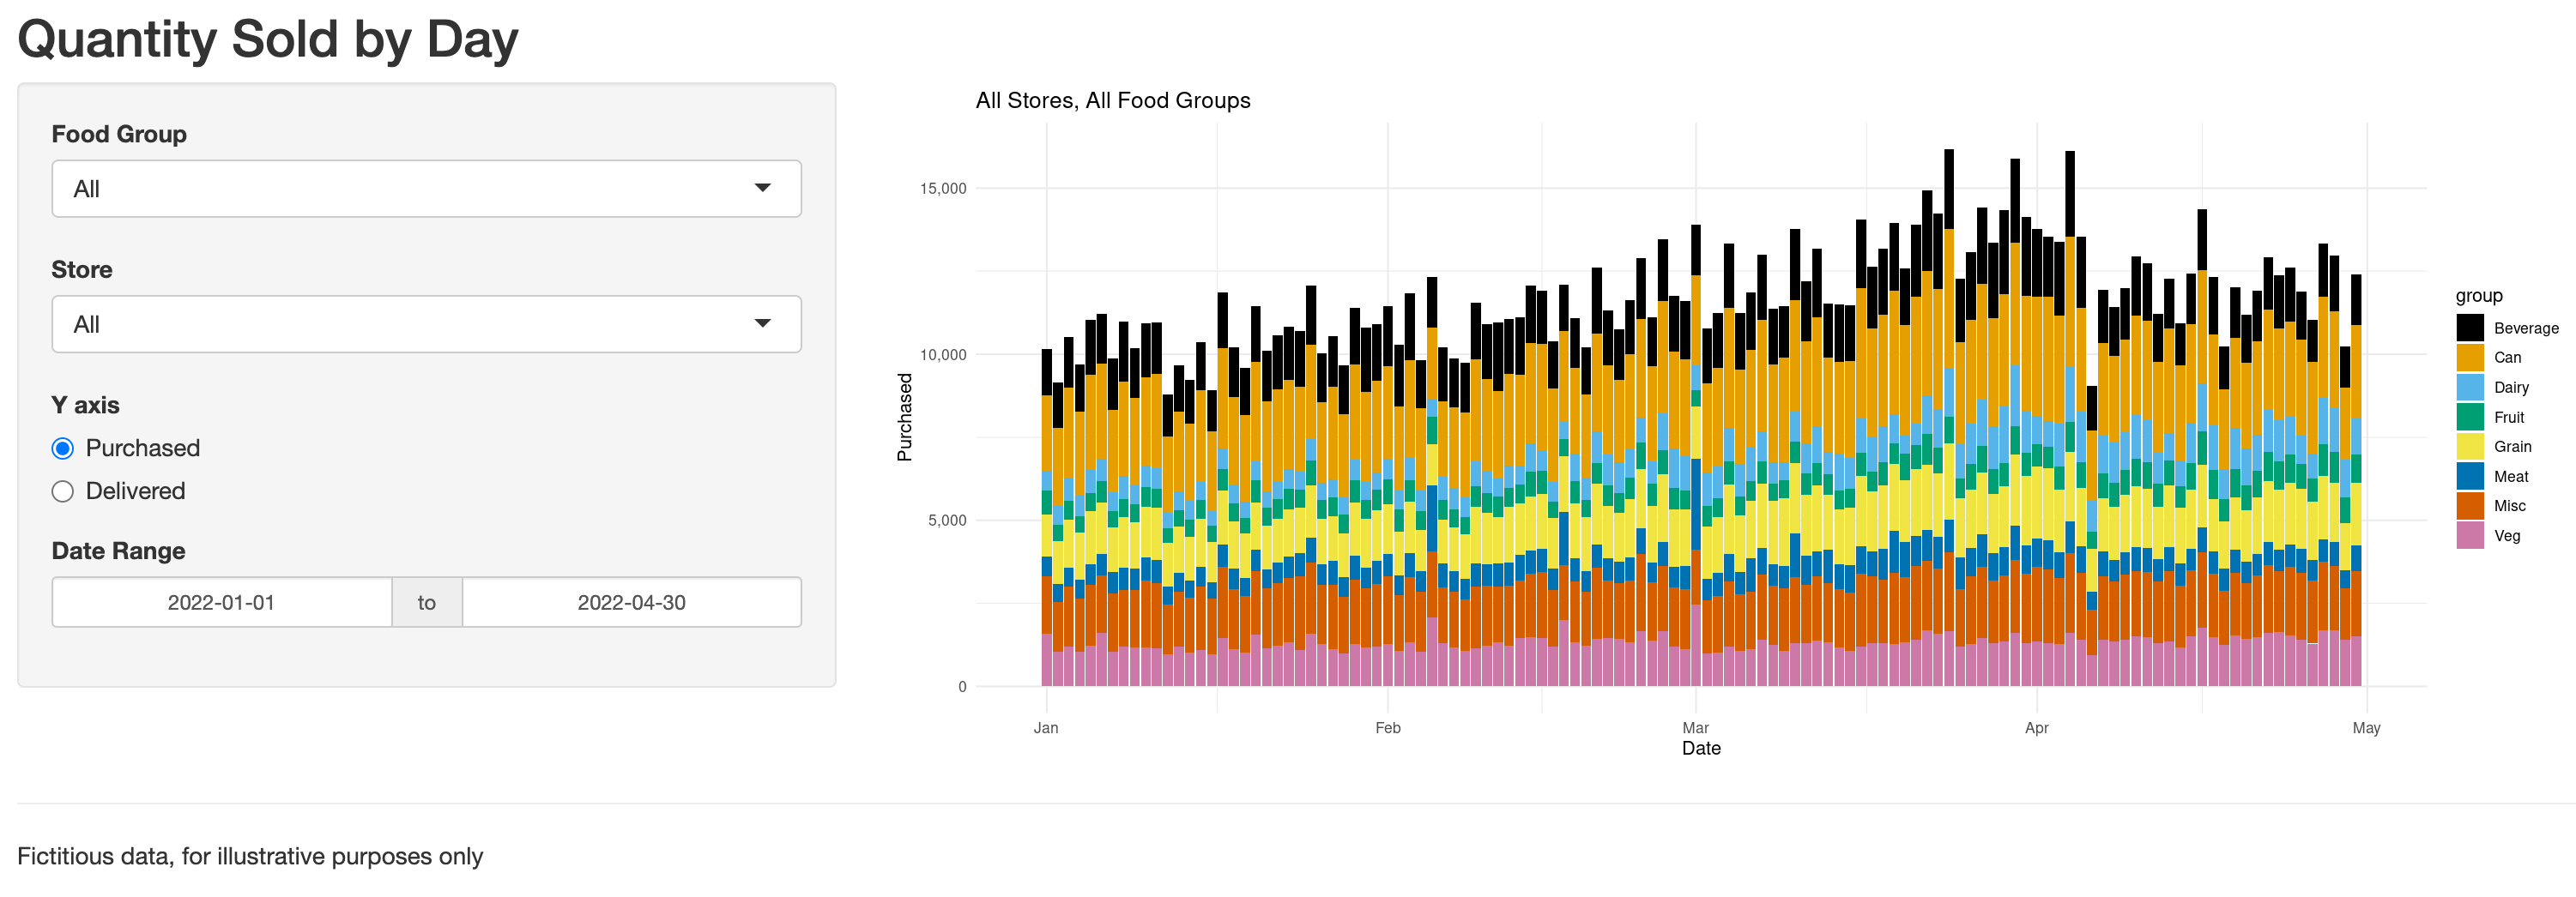Click the 10,000 y-axis tick label

point(942,355)
